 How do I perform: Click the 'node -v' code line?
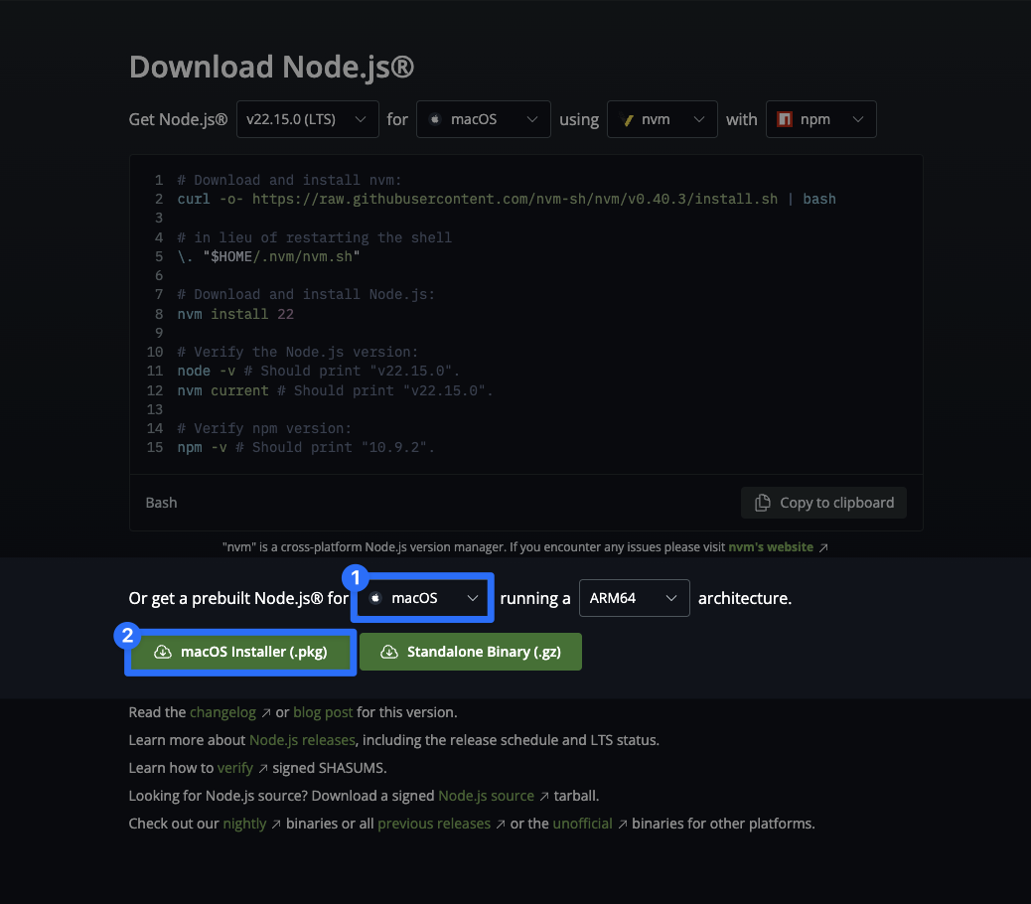(318, 371)
